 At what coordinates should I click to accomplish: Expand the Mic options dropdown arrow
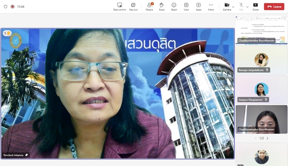[x=248, y=7]
